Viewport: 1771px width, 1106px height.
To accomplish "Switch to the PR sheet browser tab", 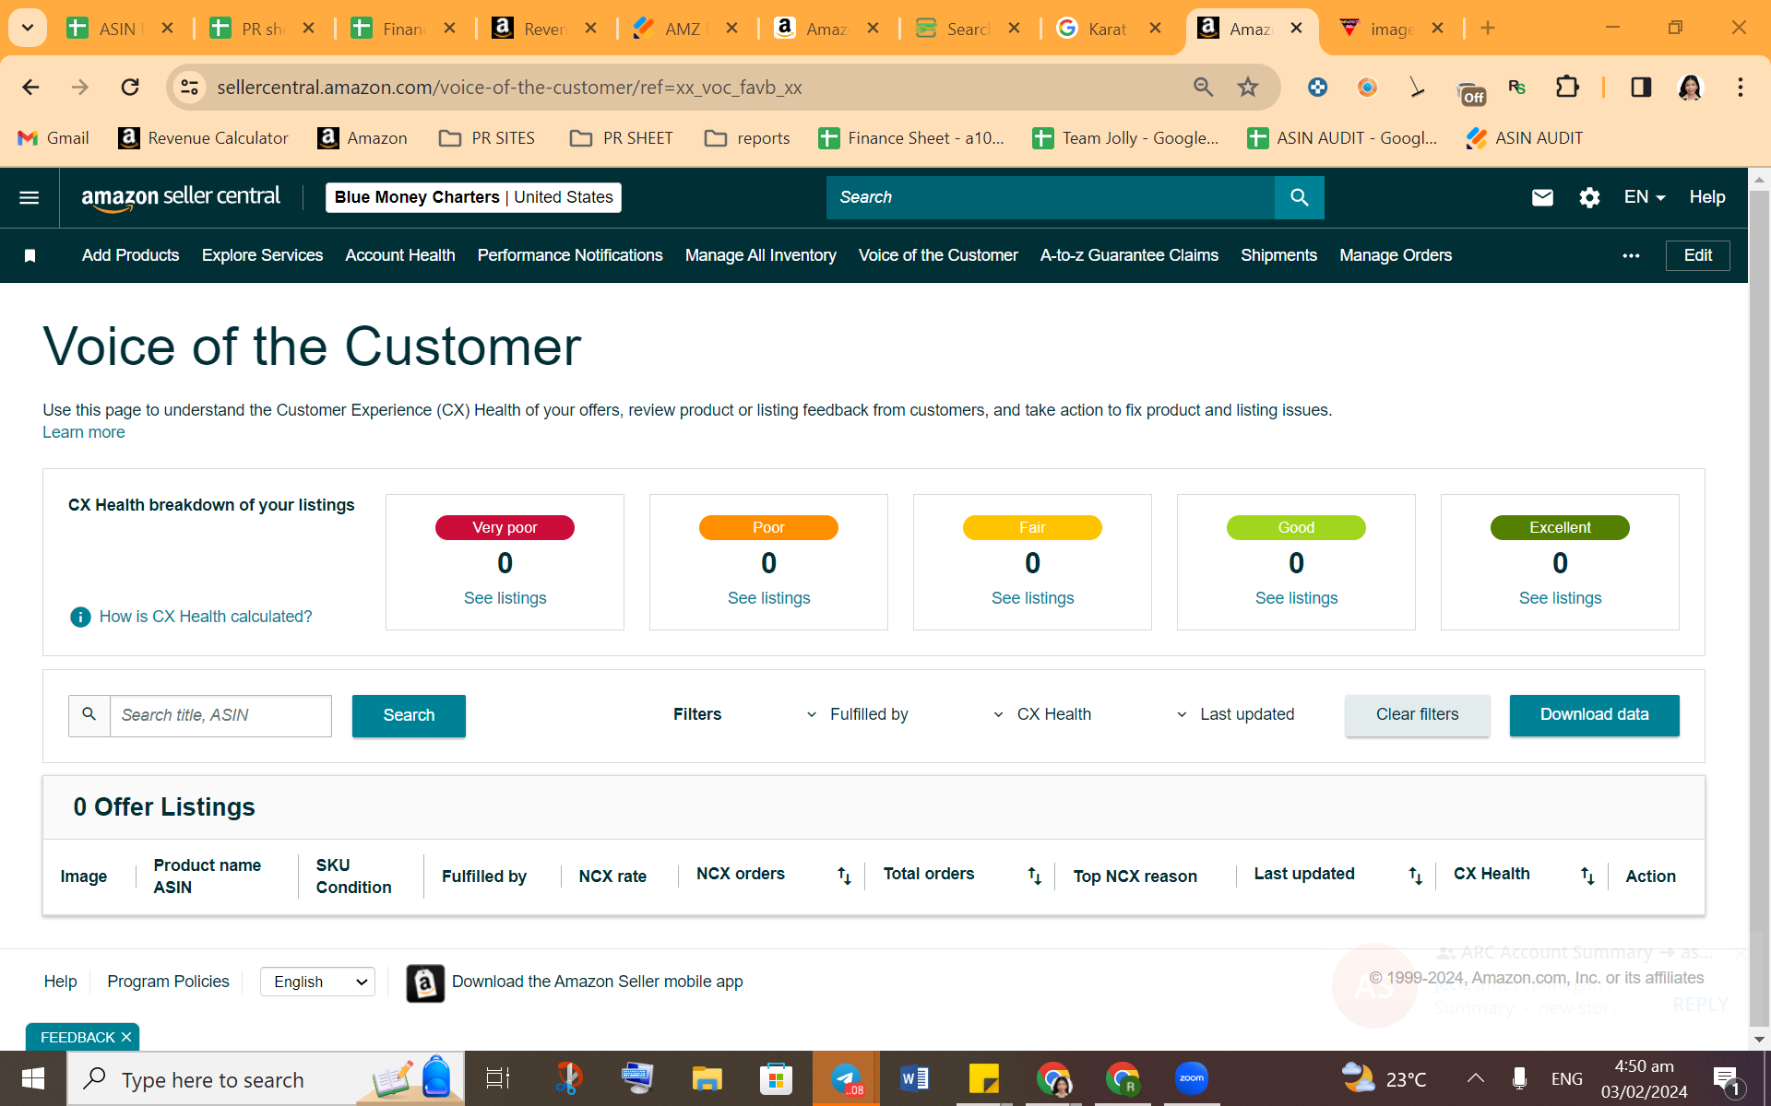I will 262,29.
